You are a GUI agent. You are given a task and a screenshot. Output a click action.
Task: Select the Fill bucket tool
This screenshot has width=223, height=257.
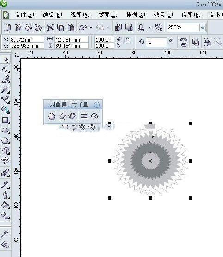5,205
